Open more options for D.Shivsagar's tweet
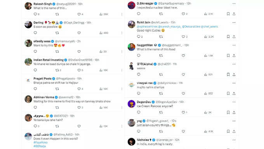The height and width of the screenshot is (149, 264). [x=234, y=4]
